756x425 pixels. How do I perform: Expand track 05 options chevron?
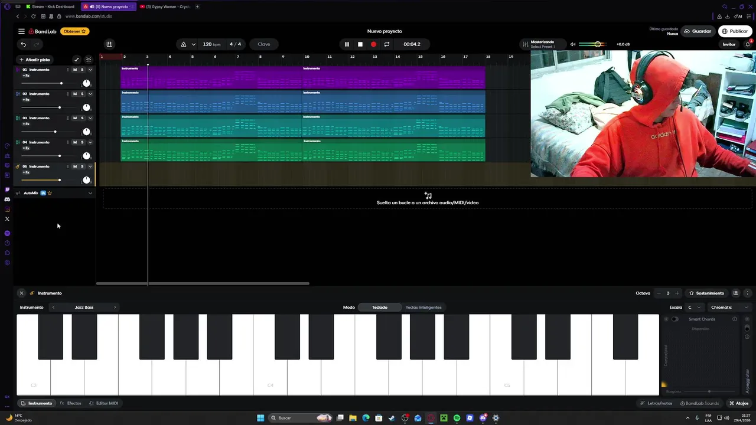pyautogui.click(x=90, y=166)
